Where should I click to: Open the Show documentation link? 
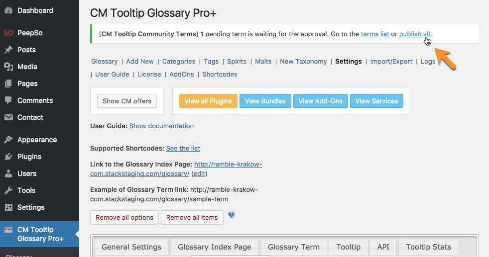point(161,126)
